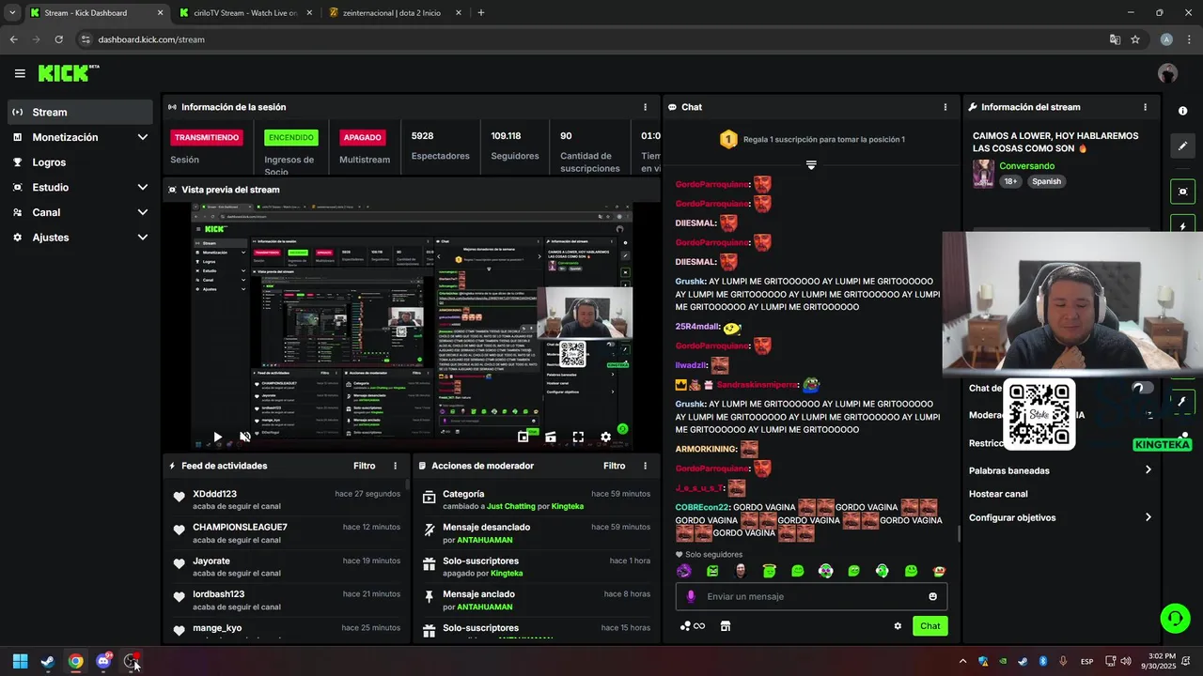Image resolution: width=1203 pixels, height=676 pixels.
Task: Click in the Enviar un mensaje field
Action: pyautogui.click(x=811, y=596)
